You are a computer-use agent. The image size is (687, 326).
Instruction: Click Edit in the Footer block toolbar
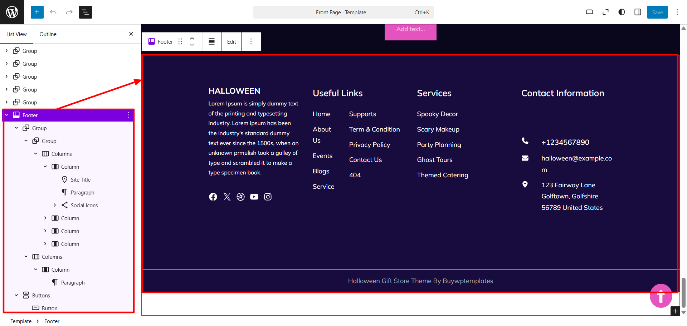pos(232,41)
